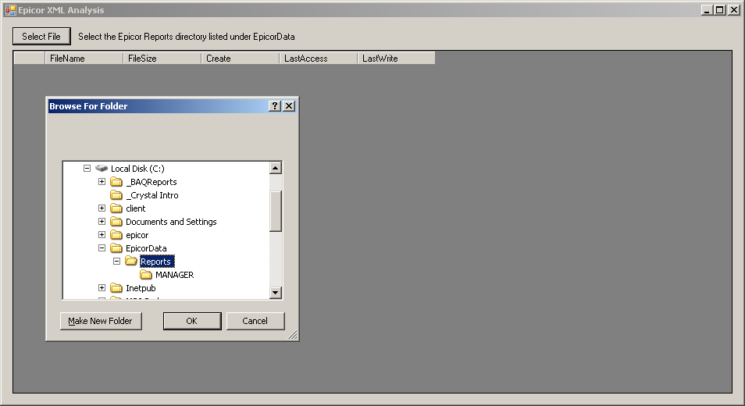The height and width of the screenshot is (406, 745).
Task: Click the folder tree scroll down arrow
Action: 276,293
